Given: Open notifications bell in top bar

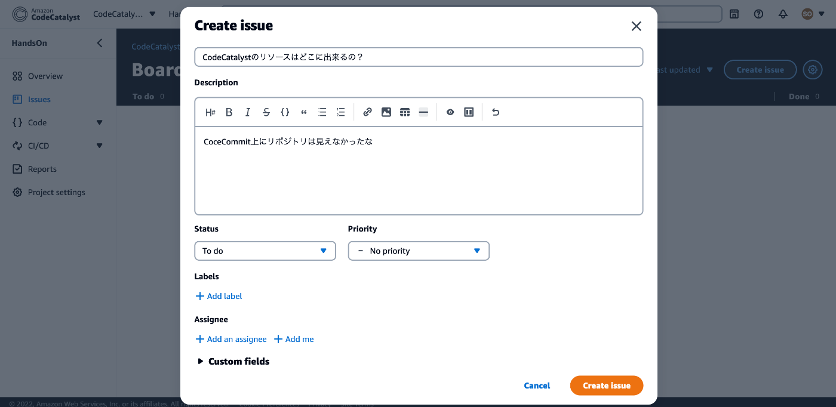Looking at the screenshot, I should 783,14.
